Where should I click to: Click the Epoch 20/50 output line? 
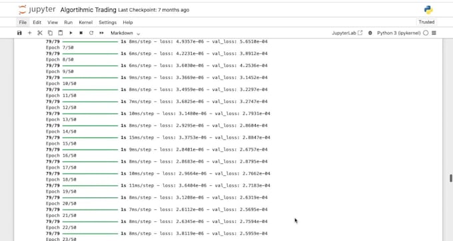coord(61,204)
